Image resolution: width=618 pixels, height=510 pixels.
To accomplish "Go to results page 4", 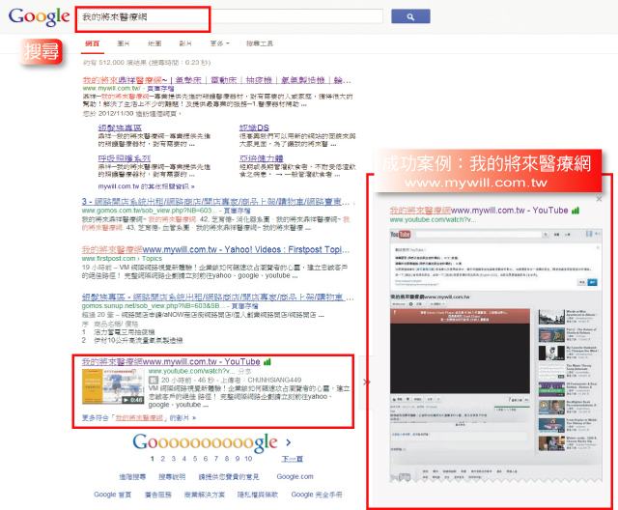I will pos(184,459).
